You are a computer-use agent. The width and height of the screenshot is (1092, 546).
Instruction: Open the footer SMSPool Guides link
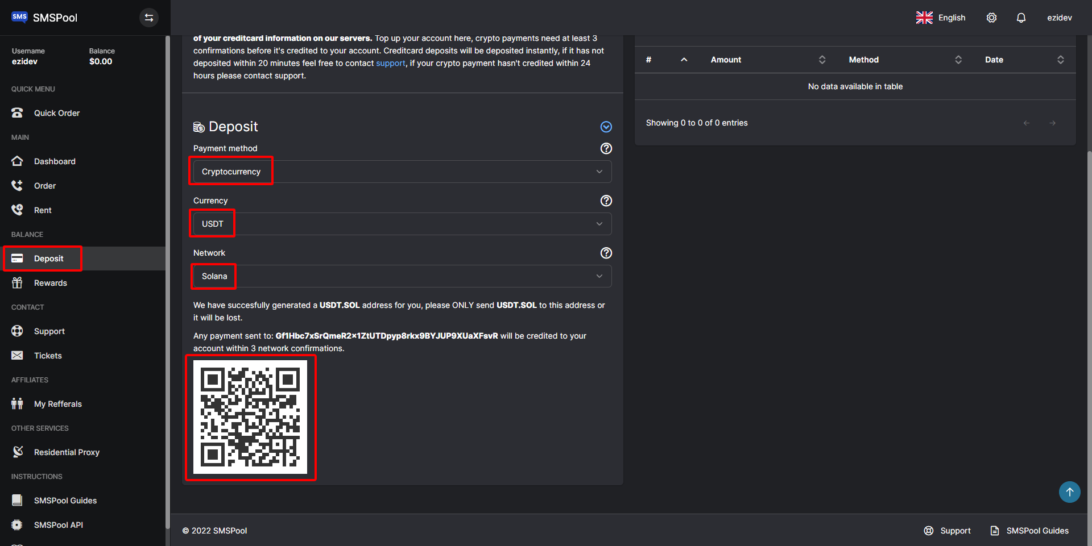tap(1037, 531)
